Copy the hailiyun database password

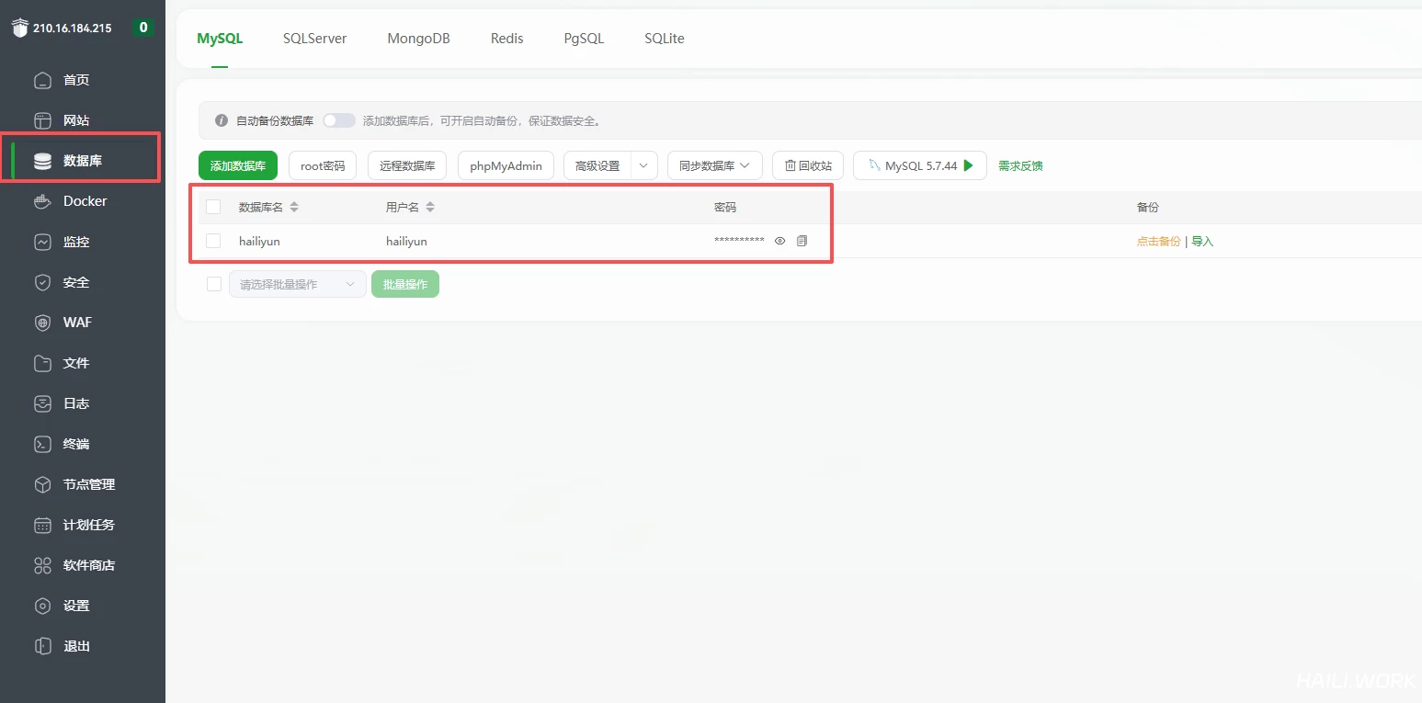(802, 241)
